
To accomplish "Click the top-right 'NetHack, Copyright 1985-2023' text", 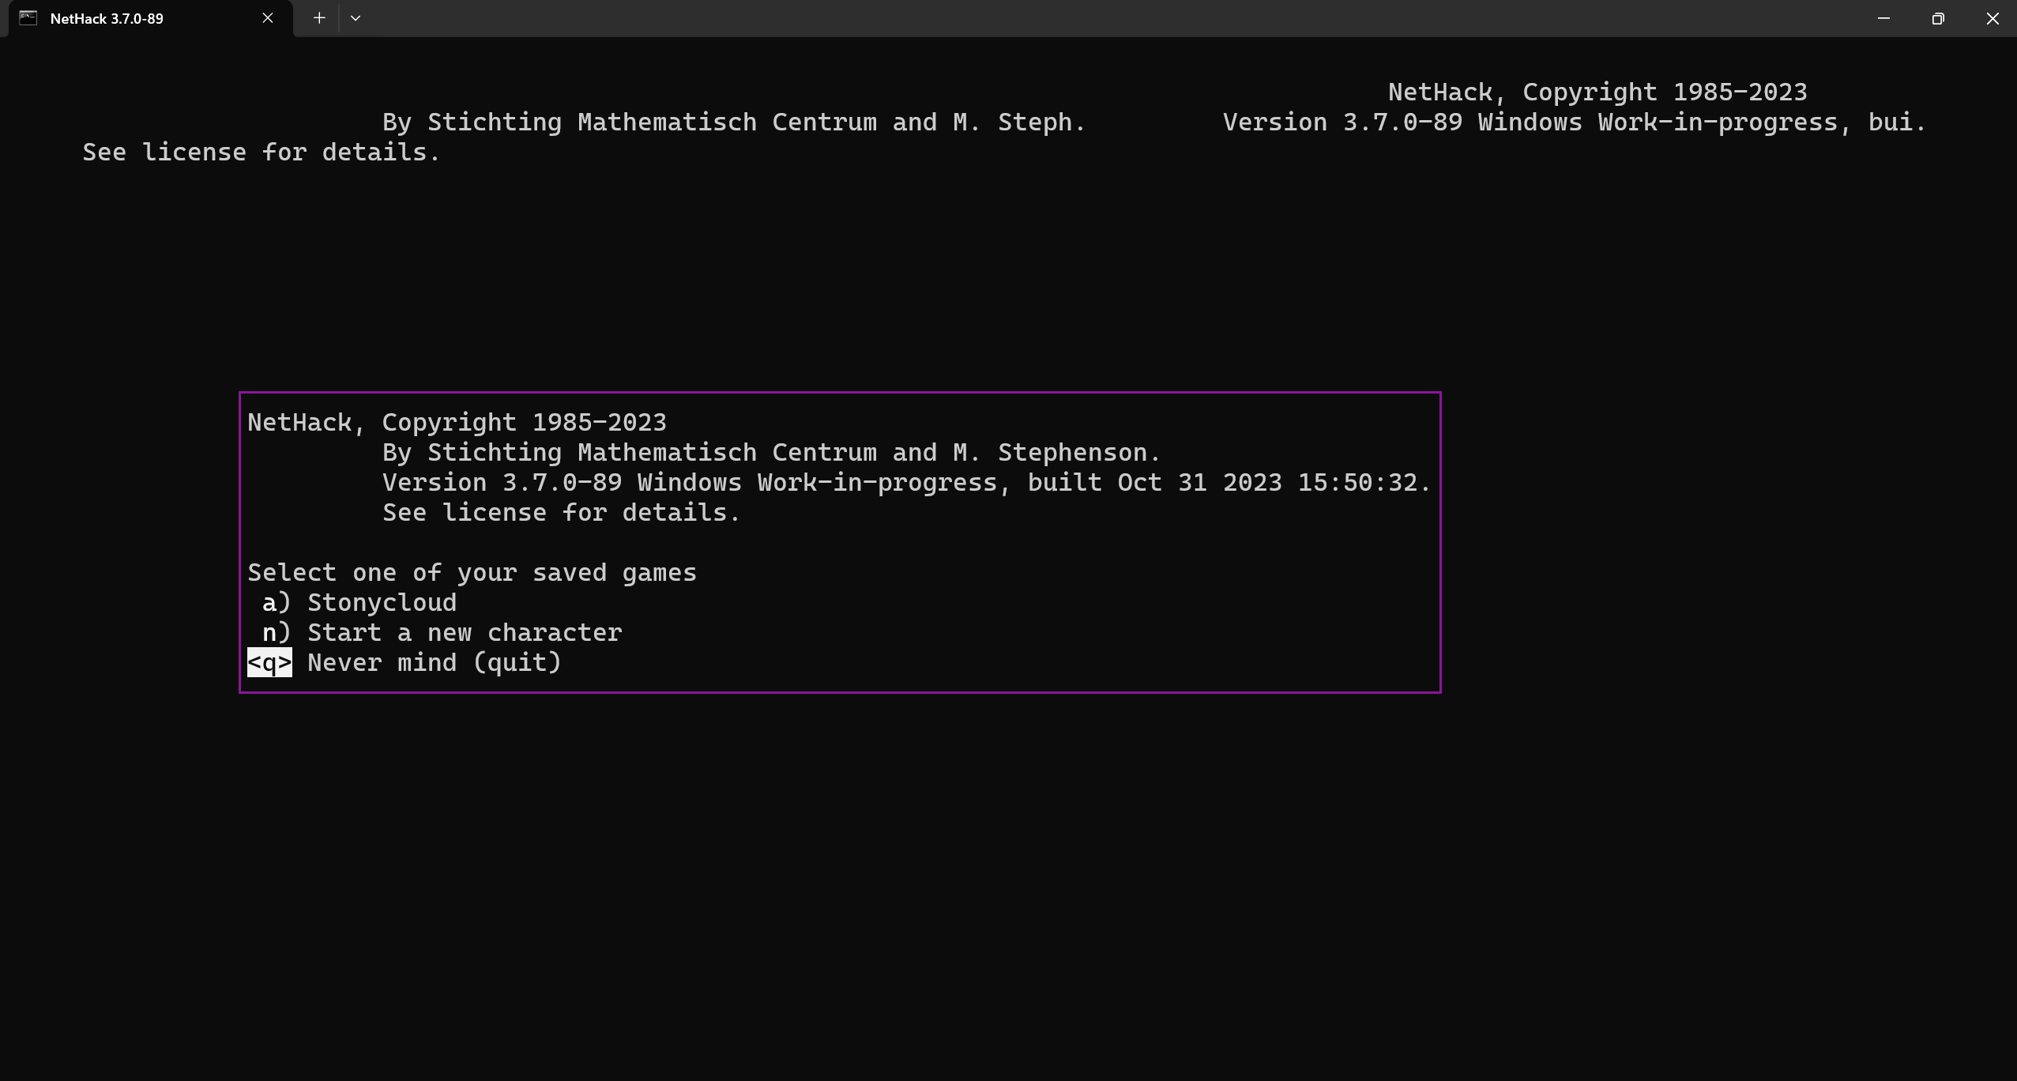I will [1597, 92].
